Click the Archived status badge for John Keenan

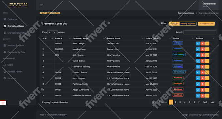pos(178,78)
